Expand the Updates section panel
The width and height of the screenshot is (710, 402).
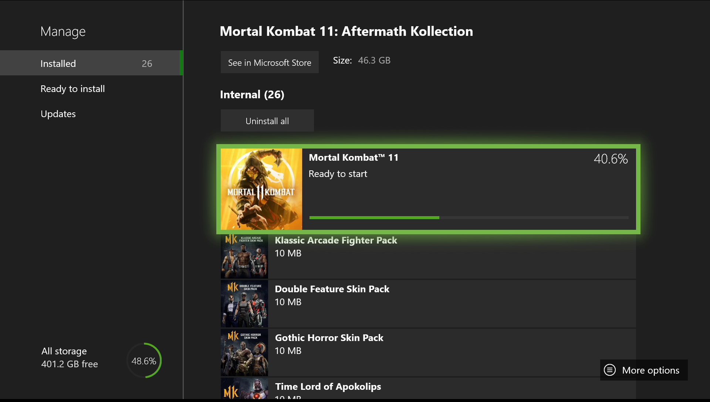click(x=58, y=113)
